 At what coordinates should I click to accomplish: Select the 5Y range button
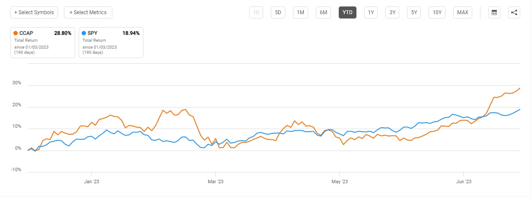[x=414, y=12]
